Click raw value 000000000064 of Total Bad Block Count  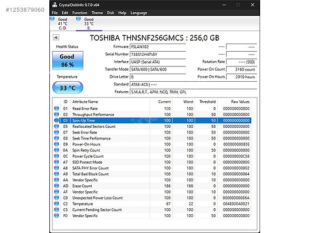(236, 174)
